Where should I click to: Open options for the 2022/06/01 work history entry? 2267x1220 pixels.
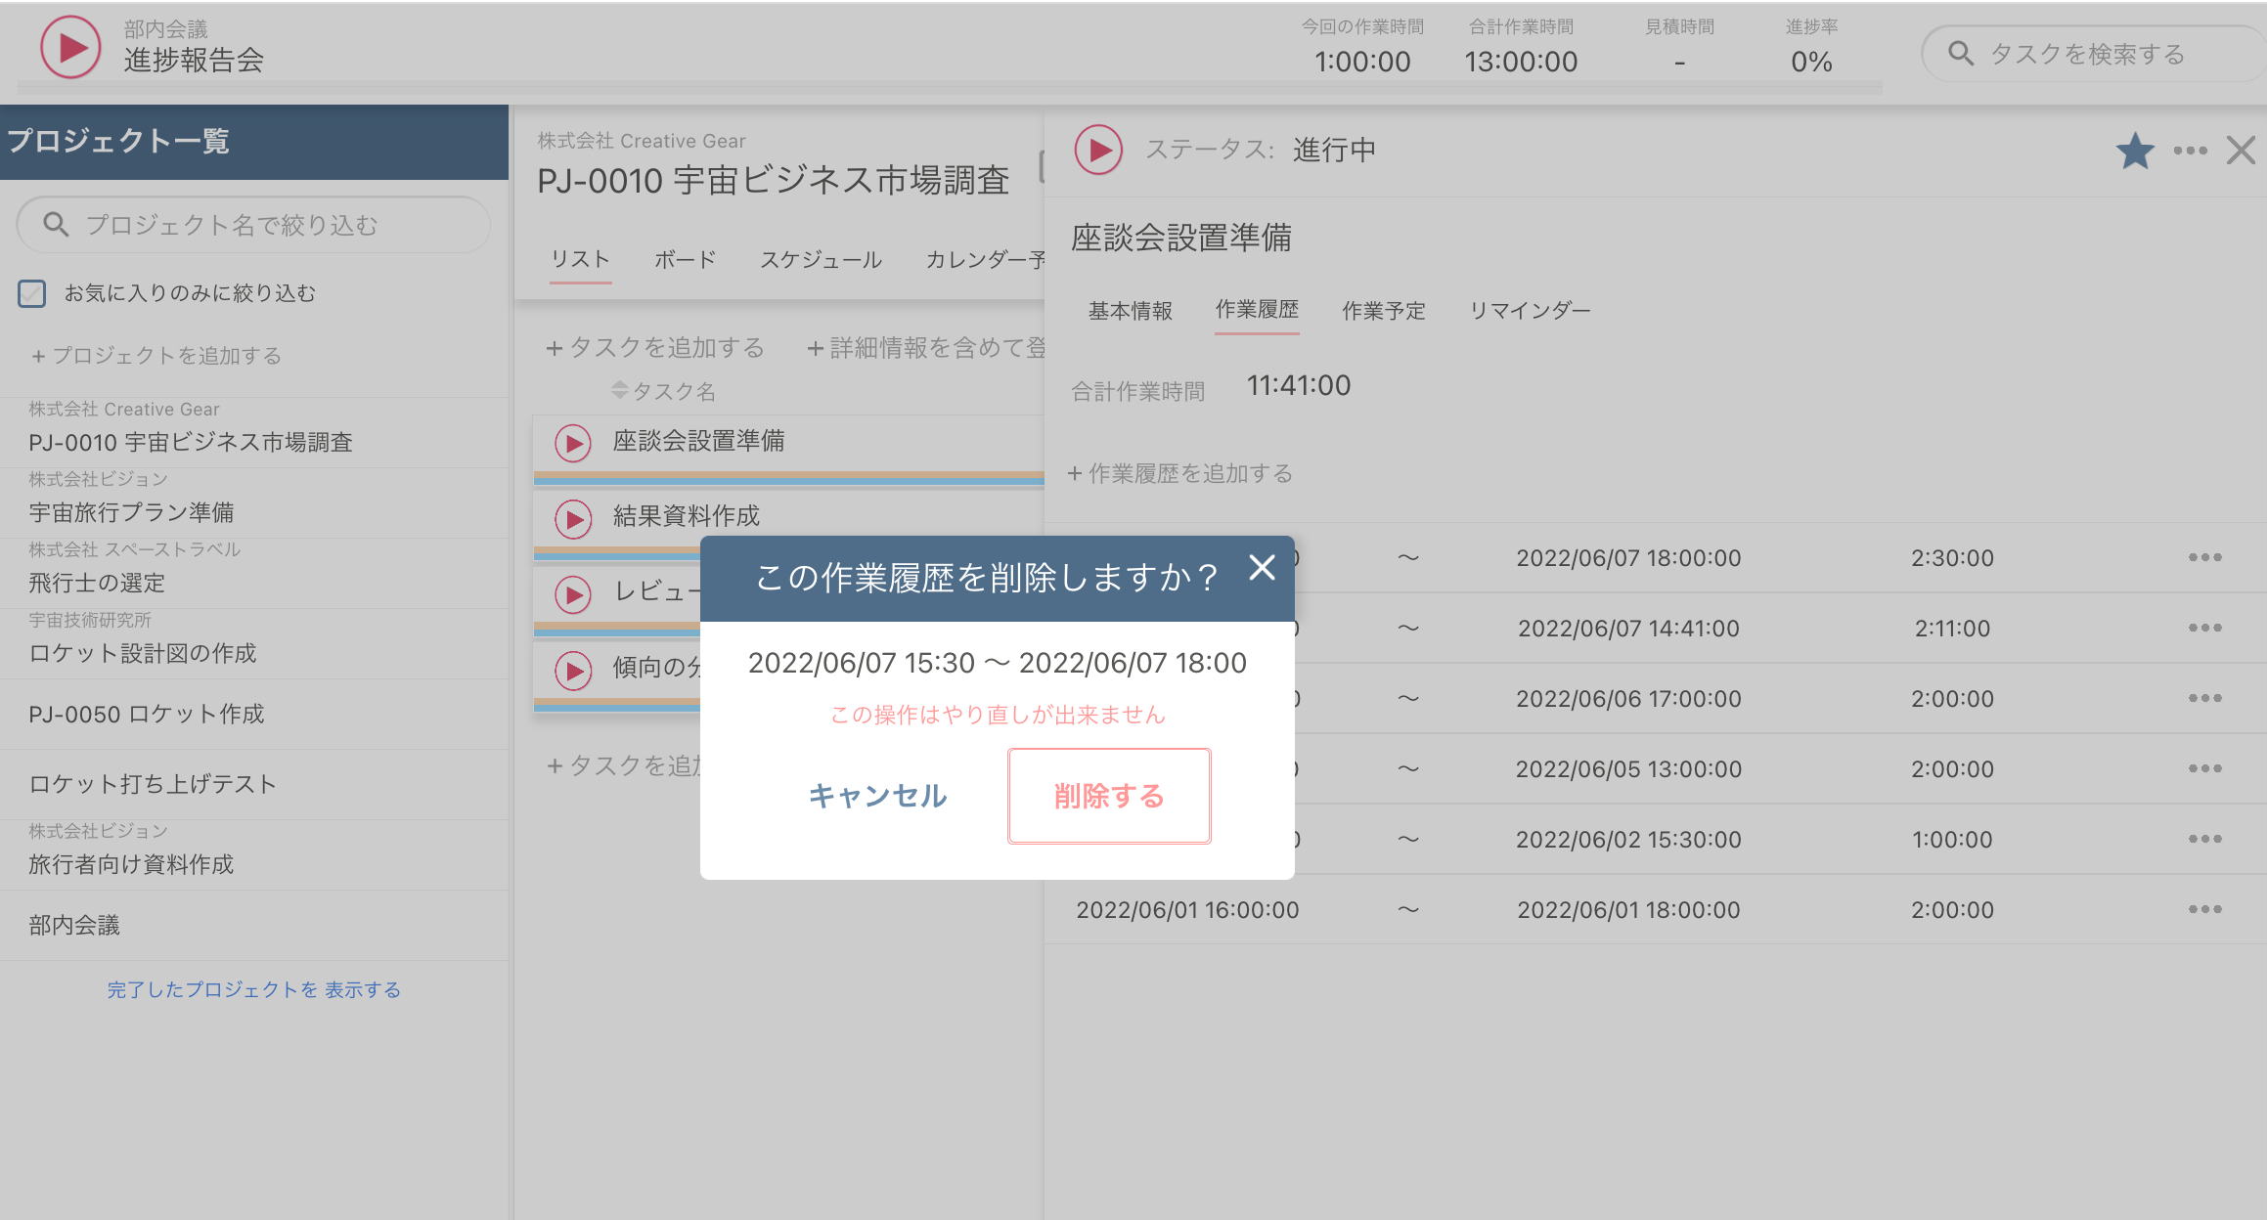click(x=2203, y=909)
